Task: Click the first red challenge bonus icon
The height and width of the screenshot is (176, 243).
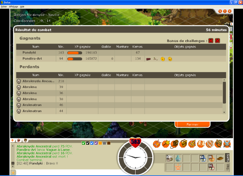Action: [x=211, y=41]
